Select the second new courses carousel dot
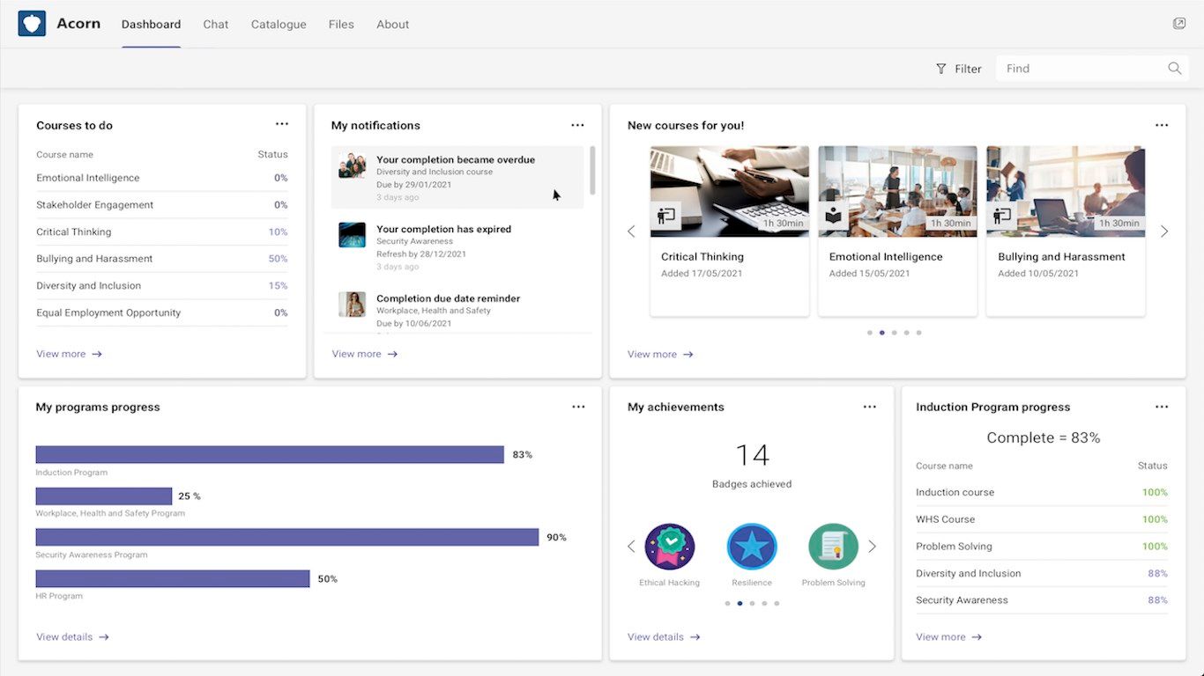This screenshot has height=676, width=1204. pyautogui.click(x=882, y=333)
